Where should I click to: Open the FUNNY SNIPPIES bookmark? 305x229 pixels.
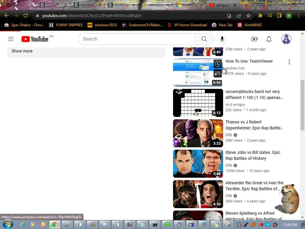click(66, 25)
